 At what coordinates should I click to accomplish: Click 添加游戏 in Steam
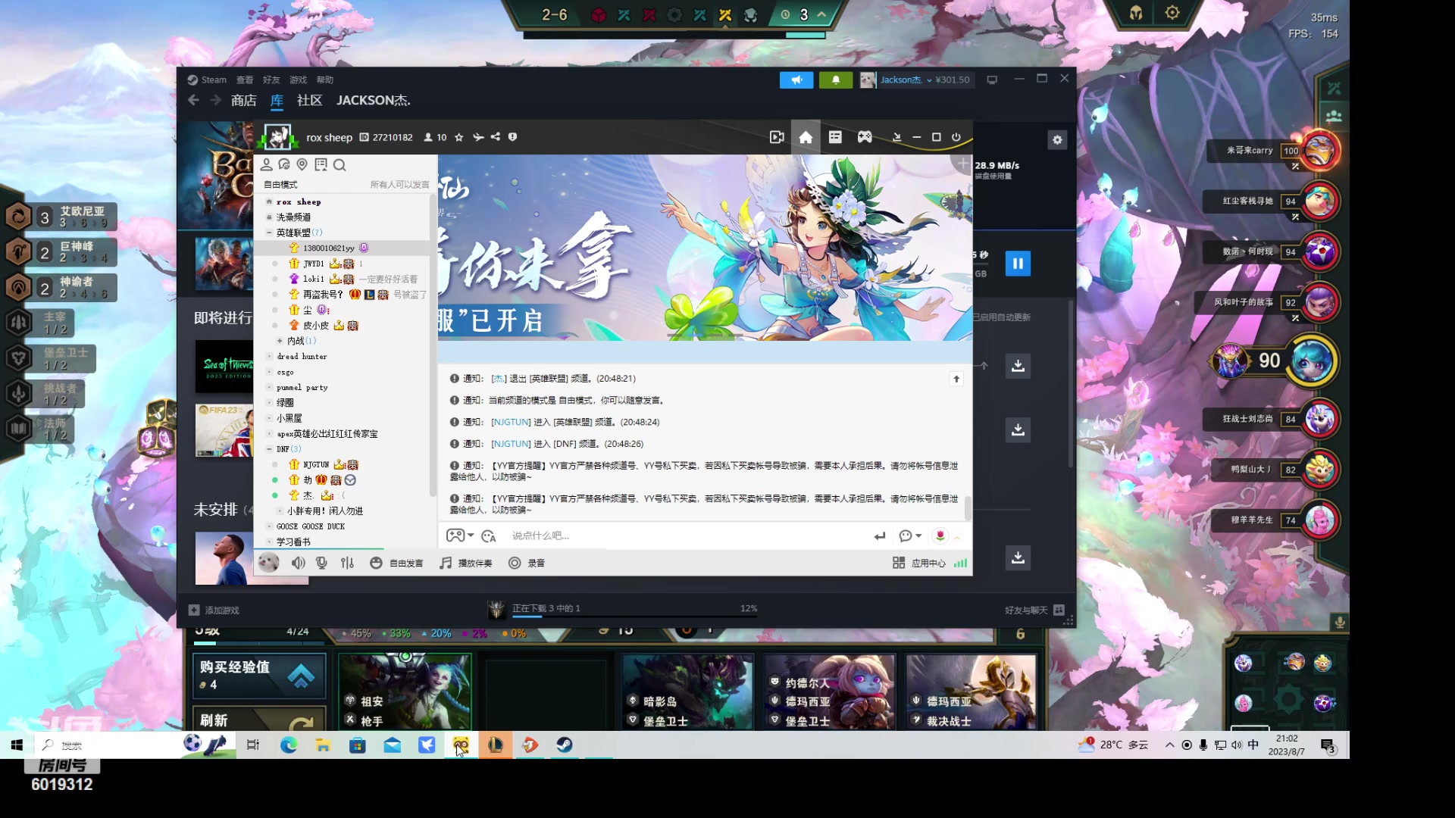click(x=214, y=610)
